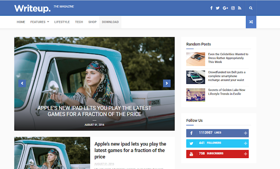Image resolution: width=280 pixels, height=169 pixels.
Task: Click the Golden Lake post thumbnail
Action: [x=196, y=95]
